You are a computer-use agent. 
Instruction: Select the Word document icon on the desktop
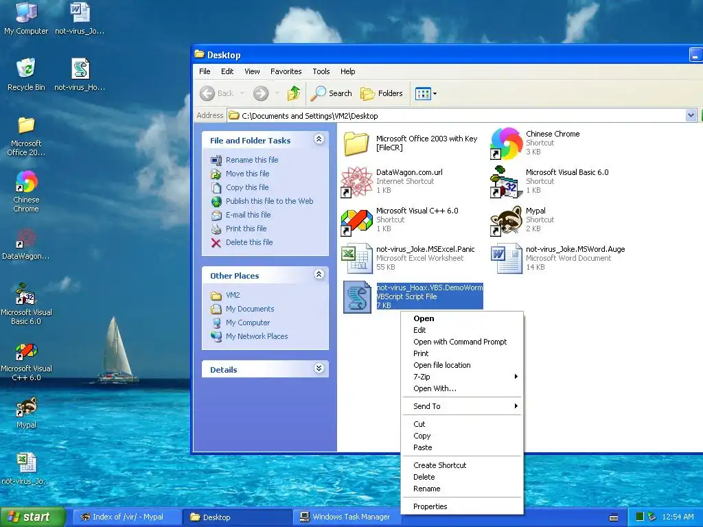click(x=80, y=18)
